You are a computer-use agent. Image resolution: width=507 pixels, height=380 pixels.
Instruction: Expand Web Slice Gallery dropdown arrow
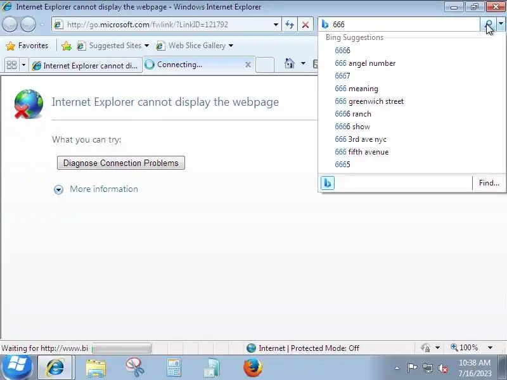coord(231,46)
